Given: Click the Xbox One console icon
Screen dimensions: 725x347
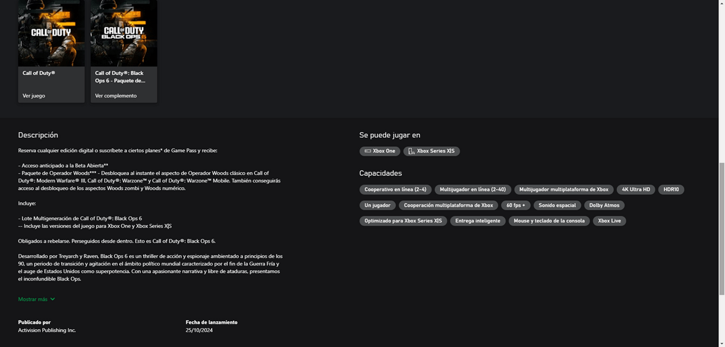Looking at the screenshot, I should coord(368,151).
